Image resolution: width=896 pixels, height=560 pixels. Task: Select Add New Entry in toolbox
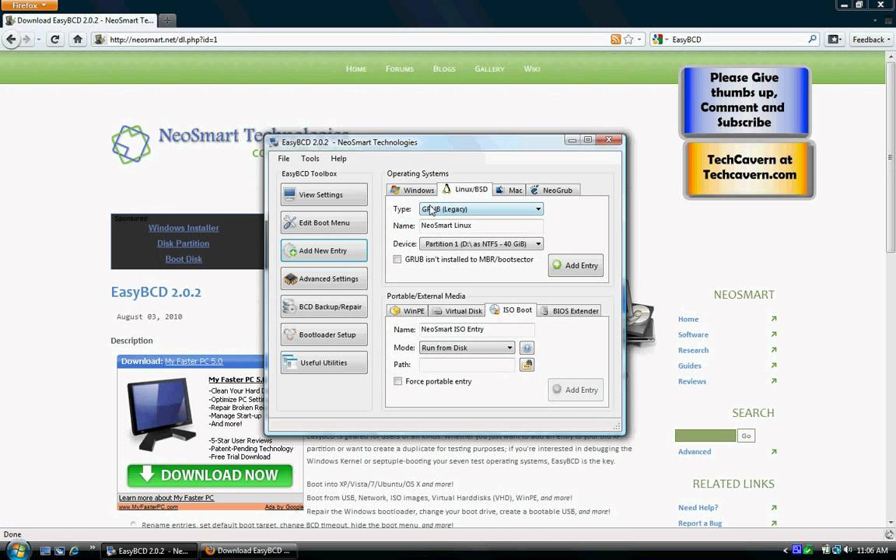(324, 250)
